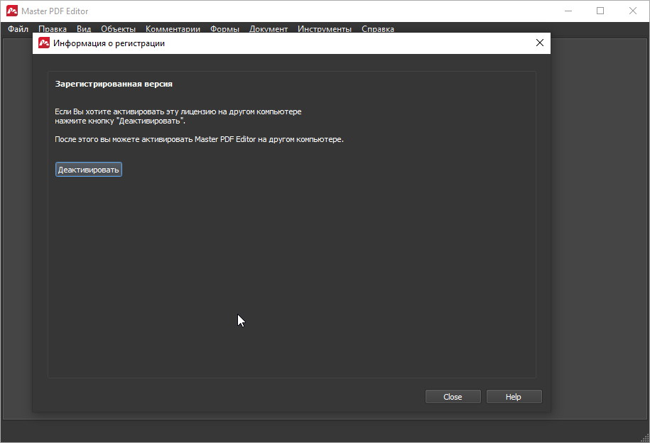
Task: Click the Информация о регистрации title text
Action: coord(109,43)
